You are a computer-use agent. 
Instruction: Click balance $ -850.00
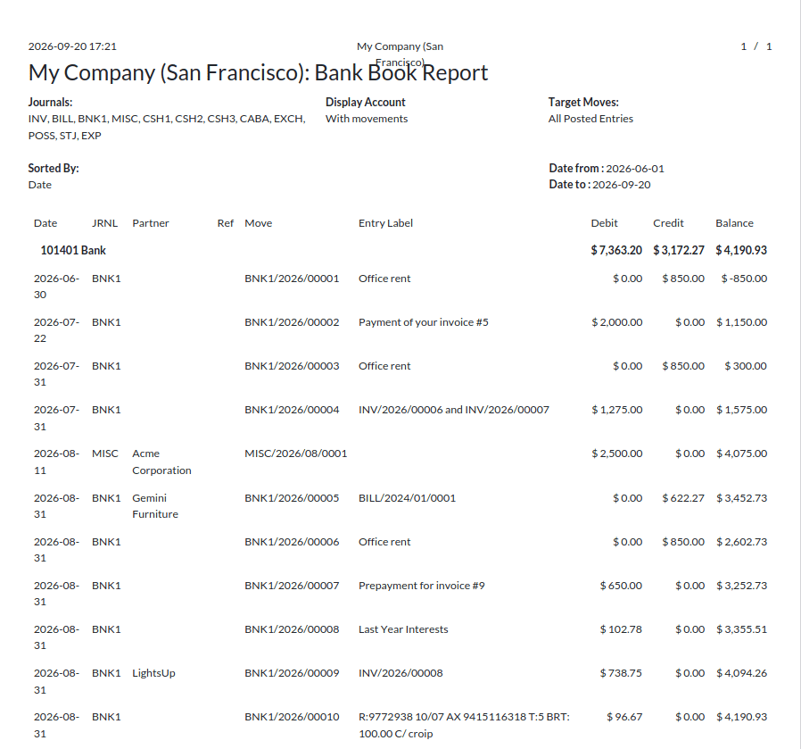coord(744,279)
